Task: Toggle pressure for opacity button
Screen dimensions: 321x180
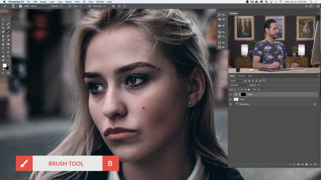Action: click(70, 6)
